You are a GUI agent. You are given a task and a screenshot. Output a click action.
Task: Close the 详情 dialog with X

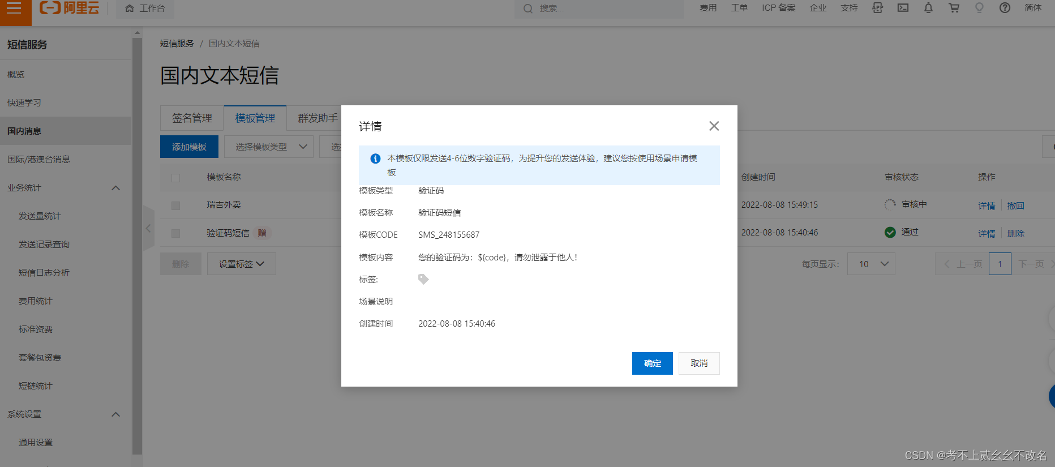pos(714,126)
